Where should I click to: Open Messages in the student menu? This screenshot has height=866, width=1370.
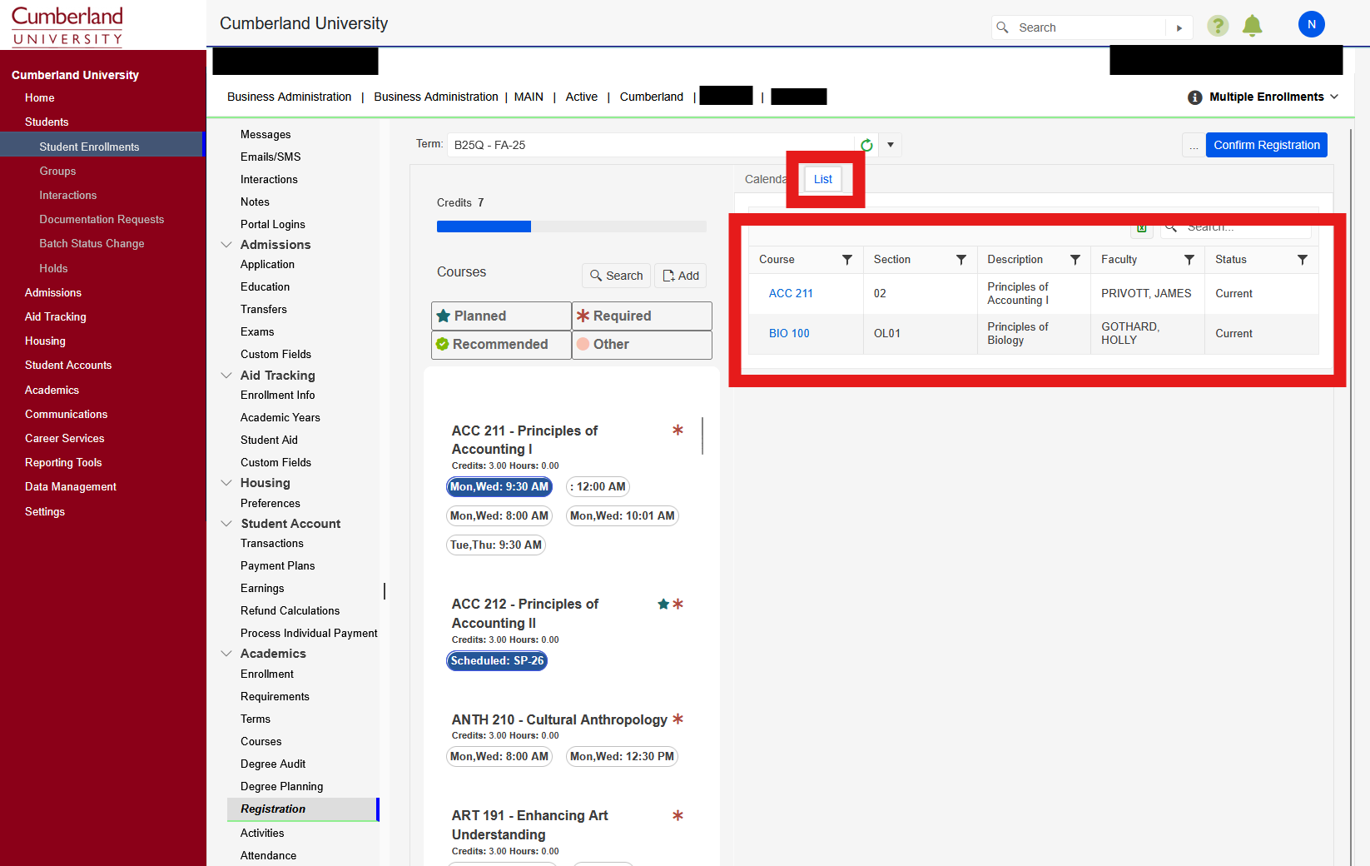[266, 135]
